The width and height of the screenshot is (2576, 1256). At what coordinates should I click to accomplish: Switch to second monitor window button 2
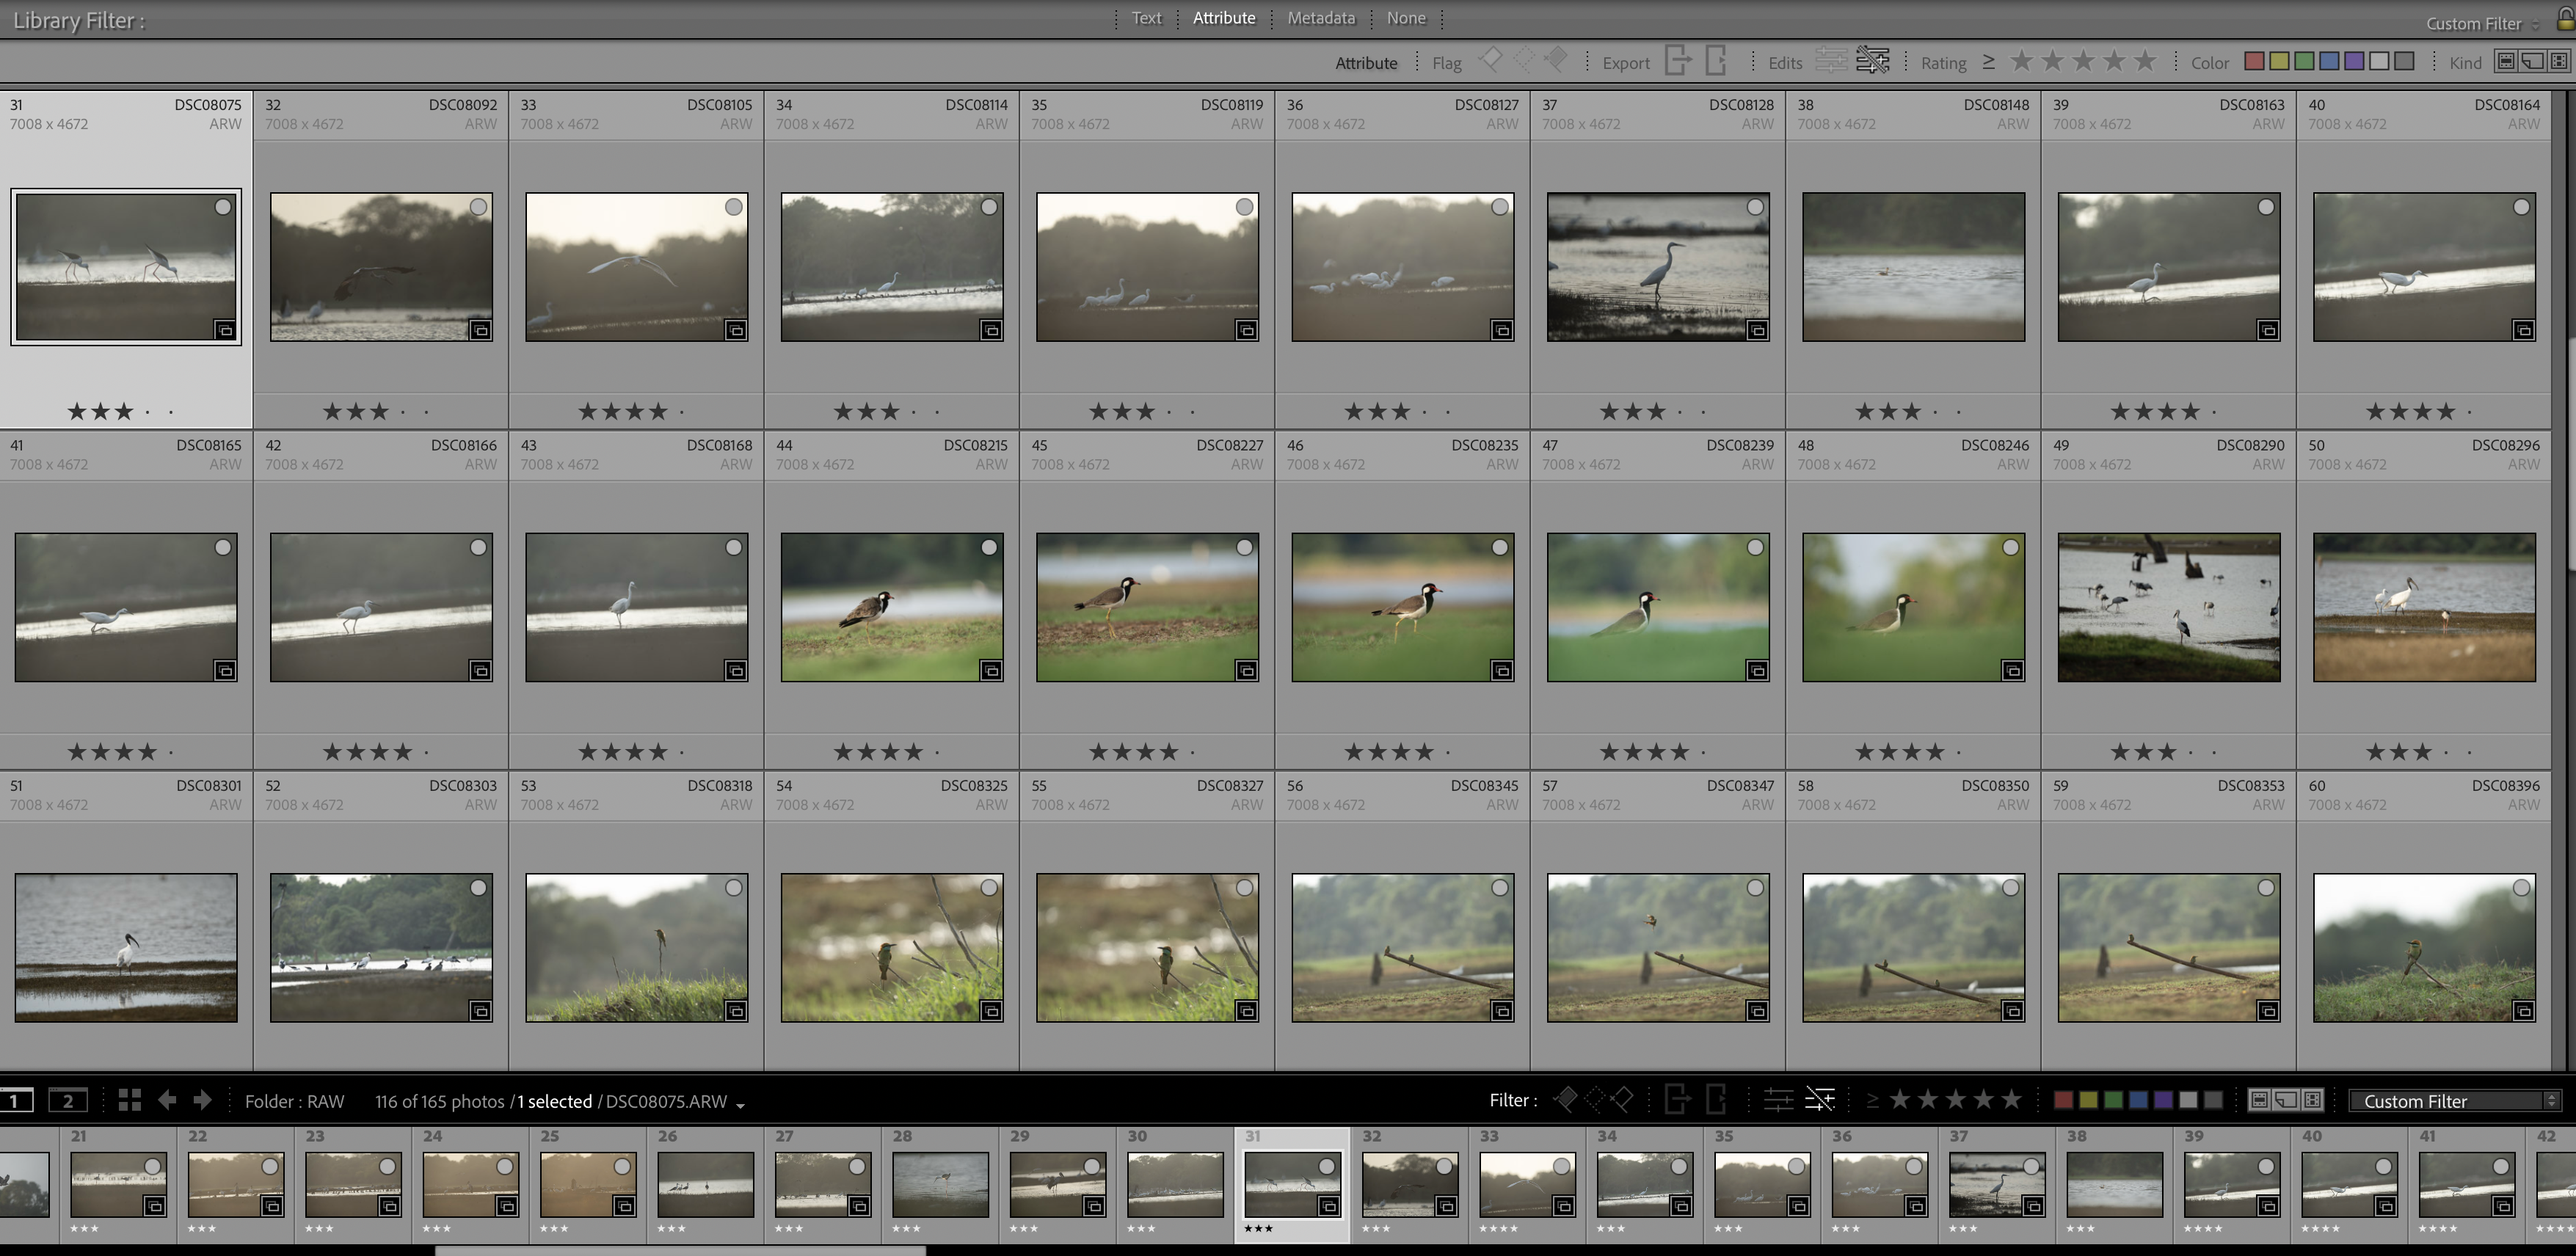coord(68,1101)
